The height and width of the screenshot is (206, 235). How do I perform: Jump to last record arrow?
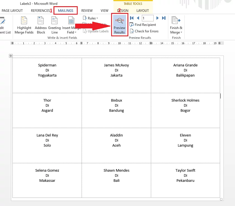click(x=164, y=18)
